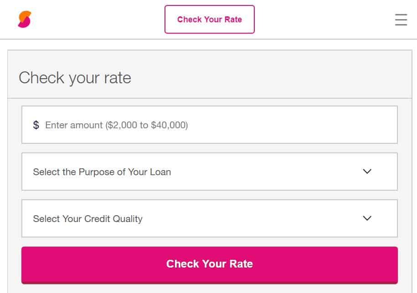
Task: Open the site menu via the three lines
Action: [x=400, y=20]
